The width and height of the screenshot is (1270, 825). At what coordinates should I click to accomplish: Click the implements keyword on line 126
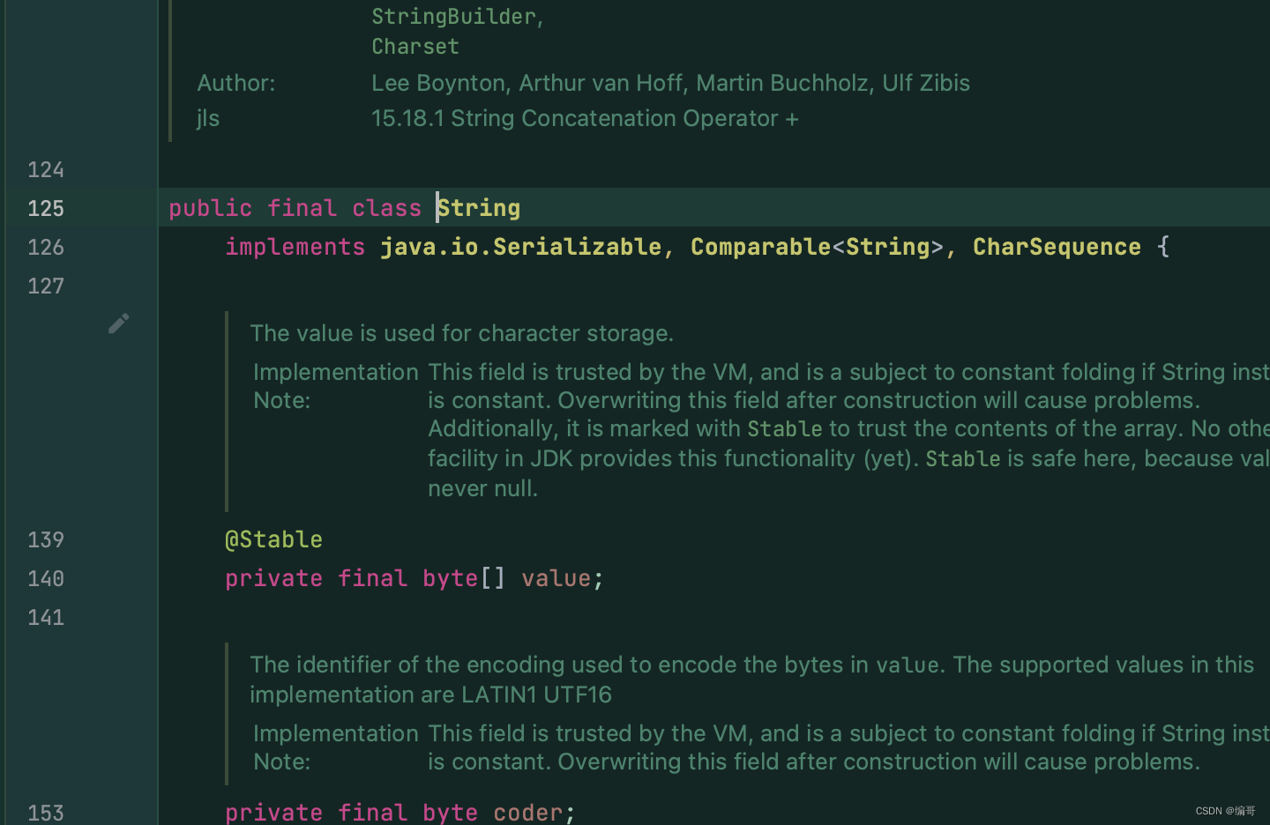coord(295,248)
